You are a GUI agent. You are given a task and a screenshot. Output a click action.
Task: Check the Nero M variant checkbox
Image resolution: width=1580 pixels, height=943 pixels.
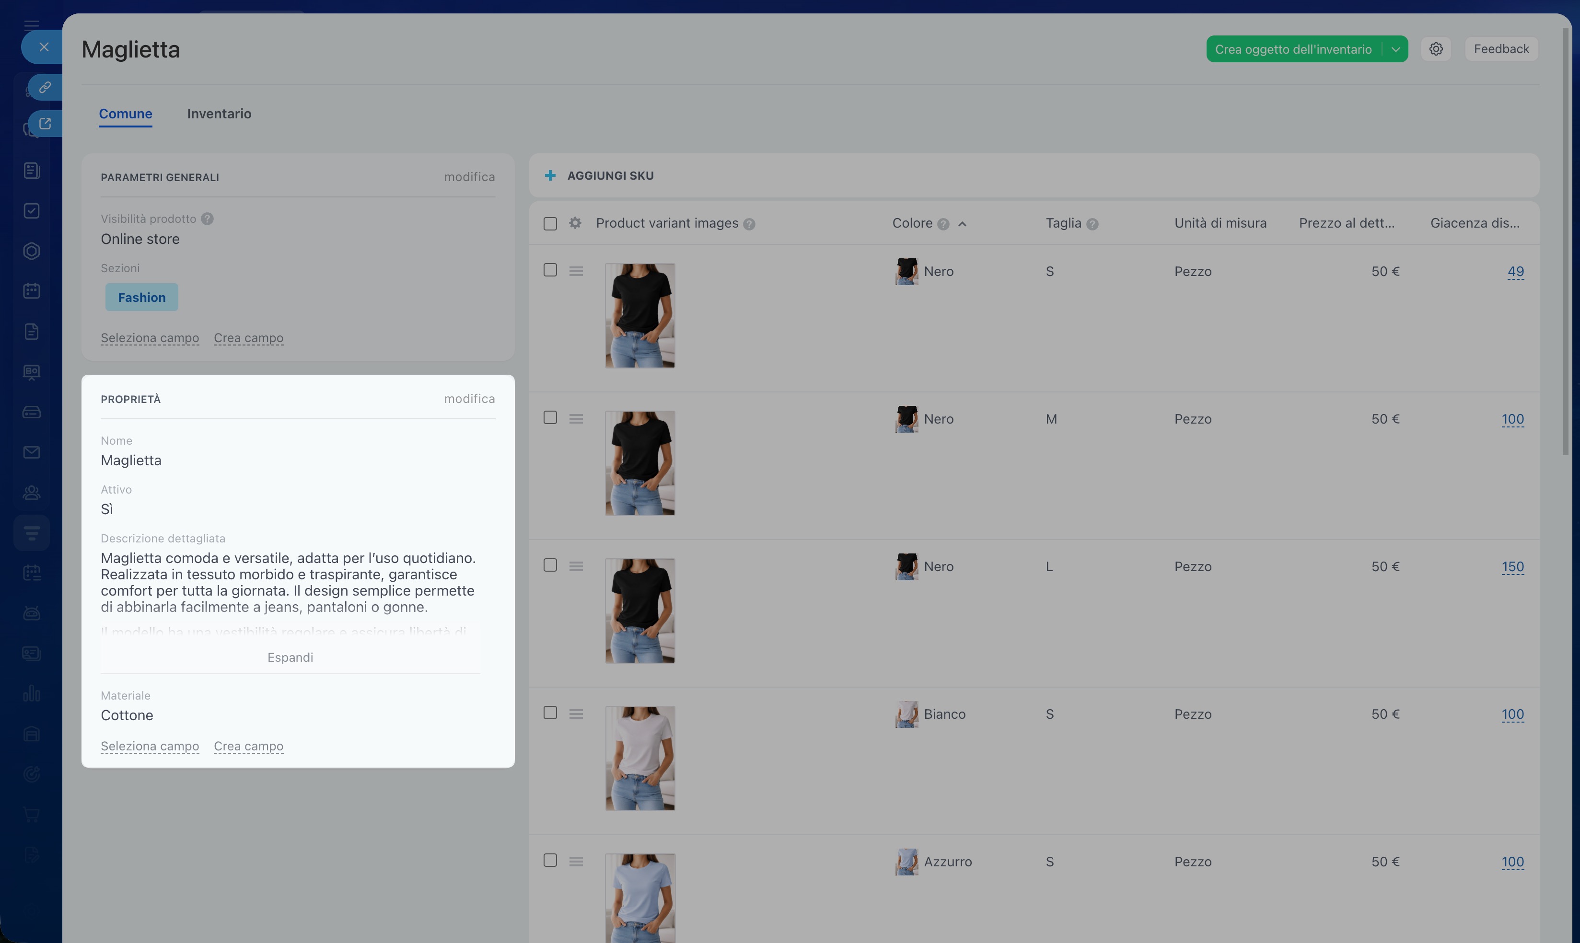point(550,417)
